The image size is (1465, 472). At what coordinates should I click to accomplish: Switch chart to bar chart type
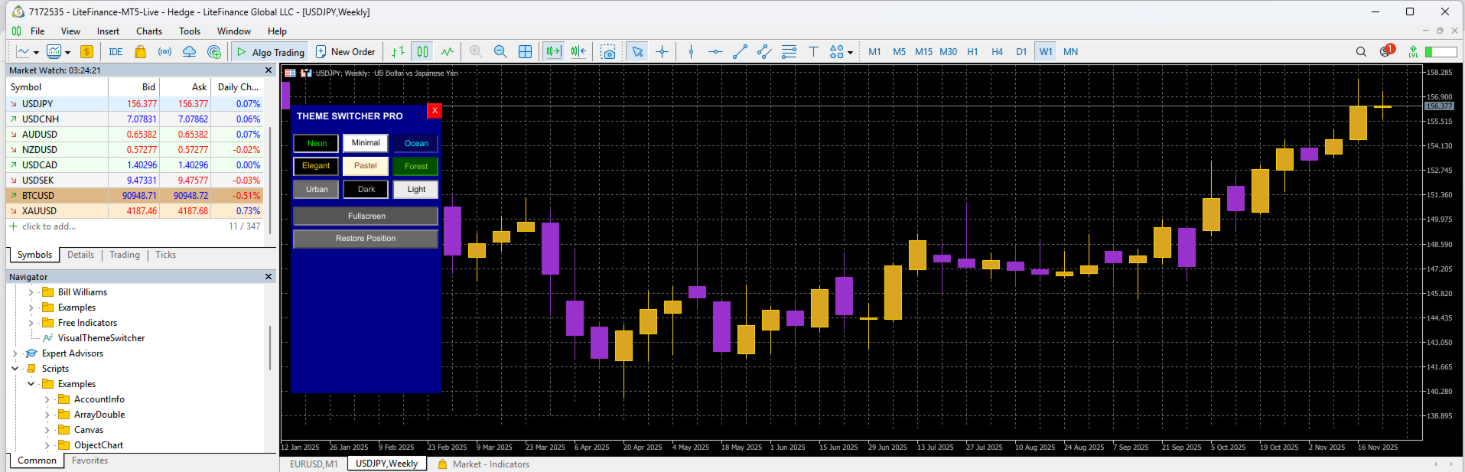click(398, 52)
